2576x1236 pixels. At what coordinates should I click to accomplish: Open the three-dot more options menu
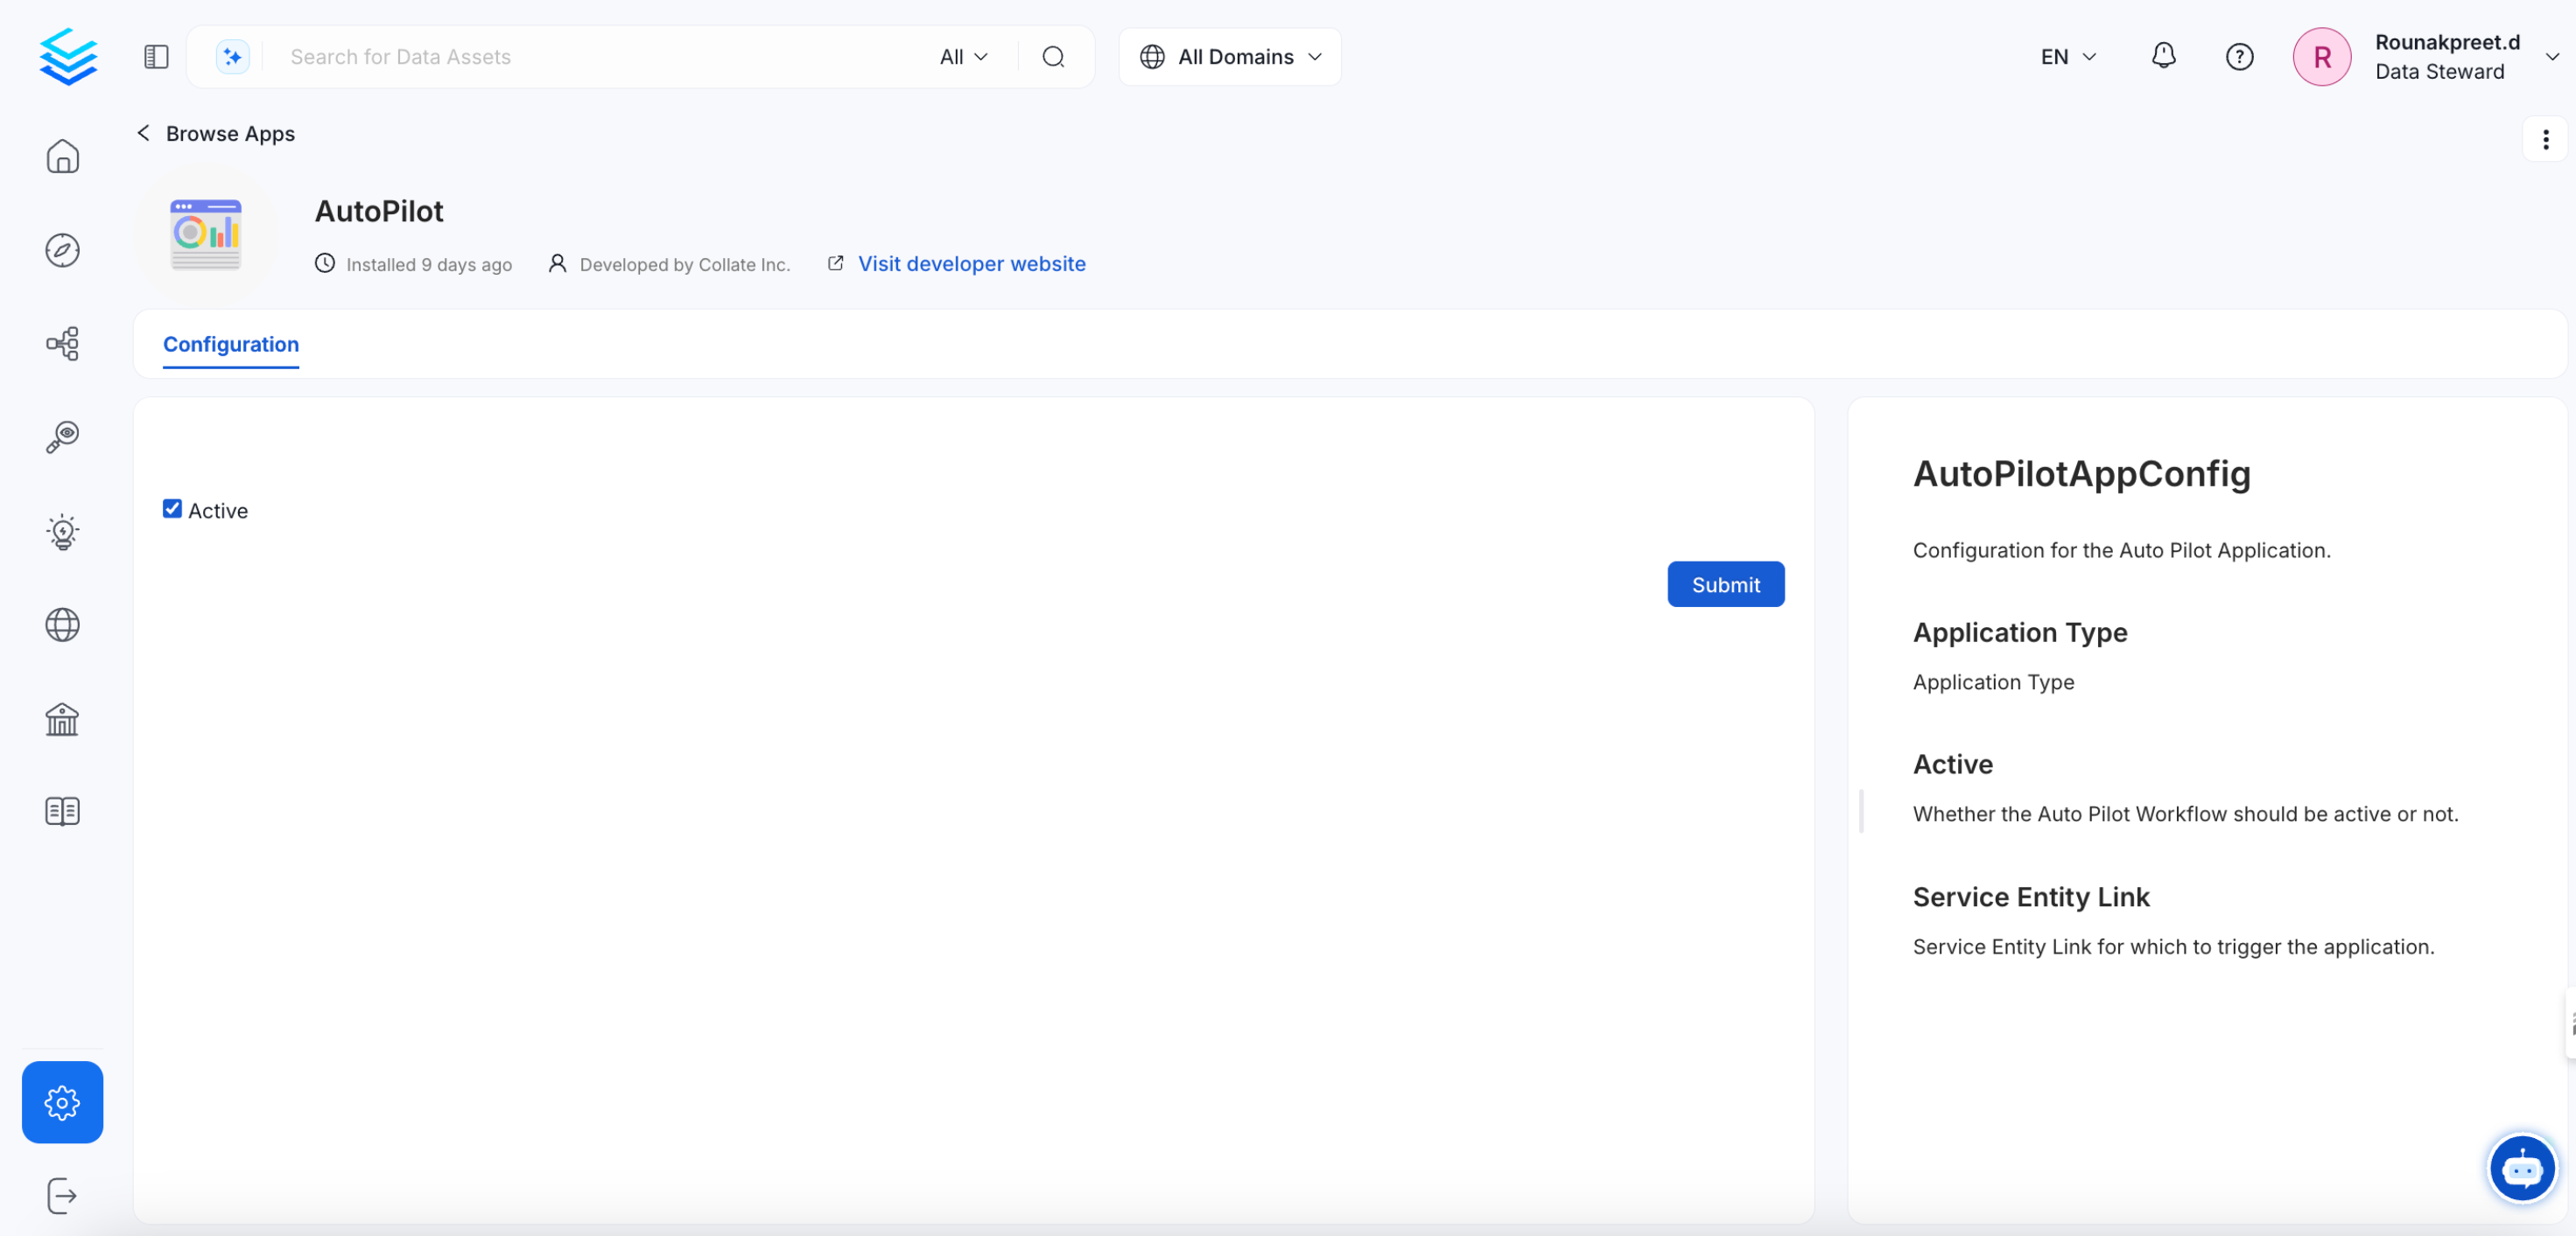pos(2545,140)
